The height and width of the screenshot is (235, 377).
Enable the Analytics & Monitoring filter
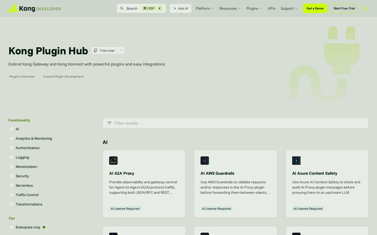(x=12, y=138)
